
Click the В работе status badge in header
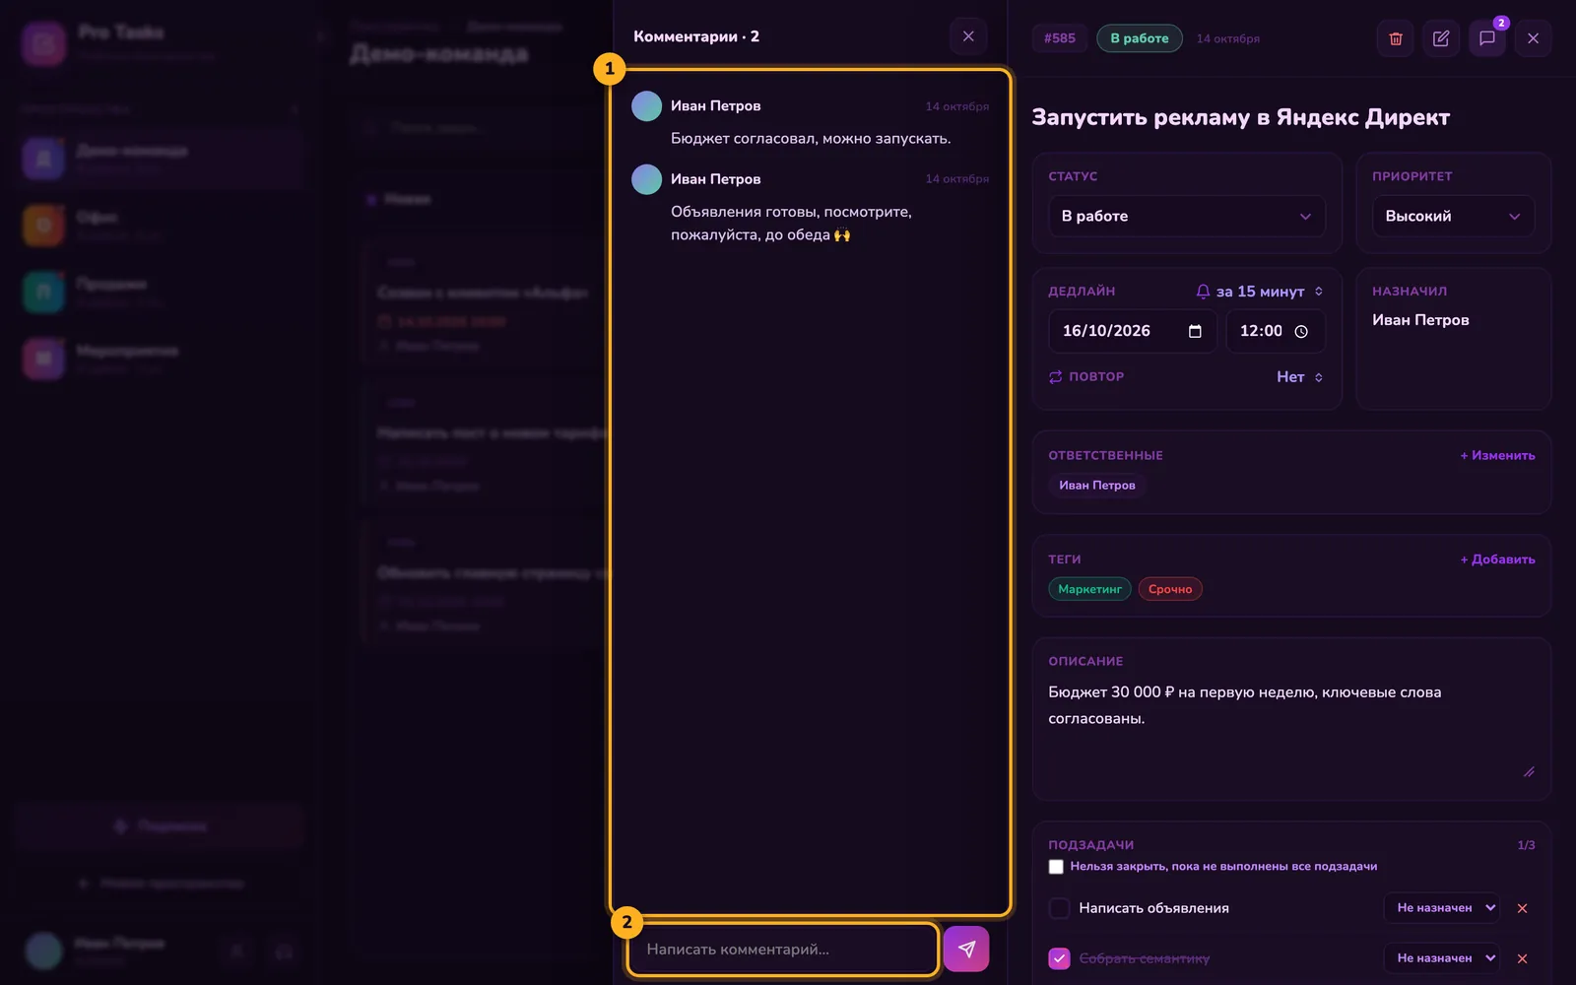tap(1140, 38)
